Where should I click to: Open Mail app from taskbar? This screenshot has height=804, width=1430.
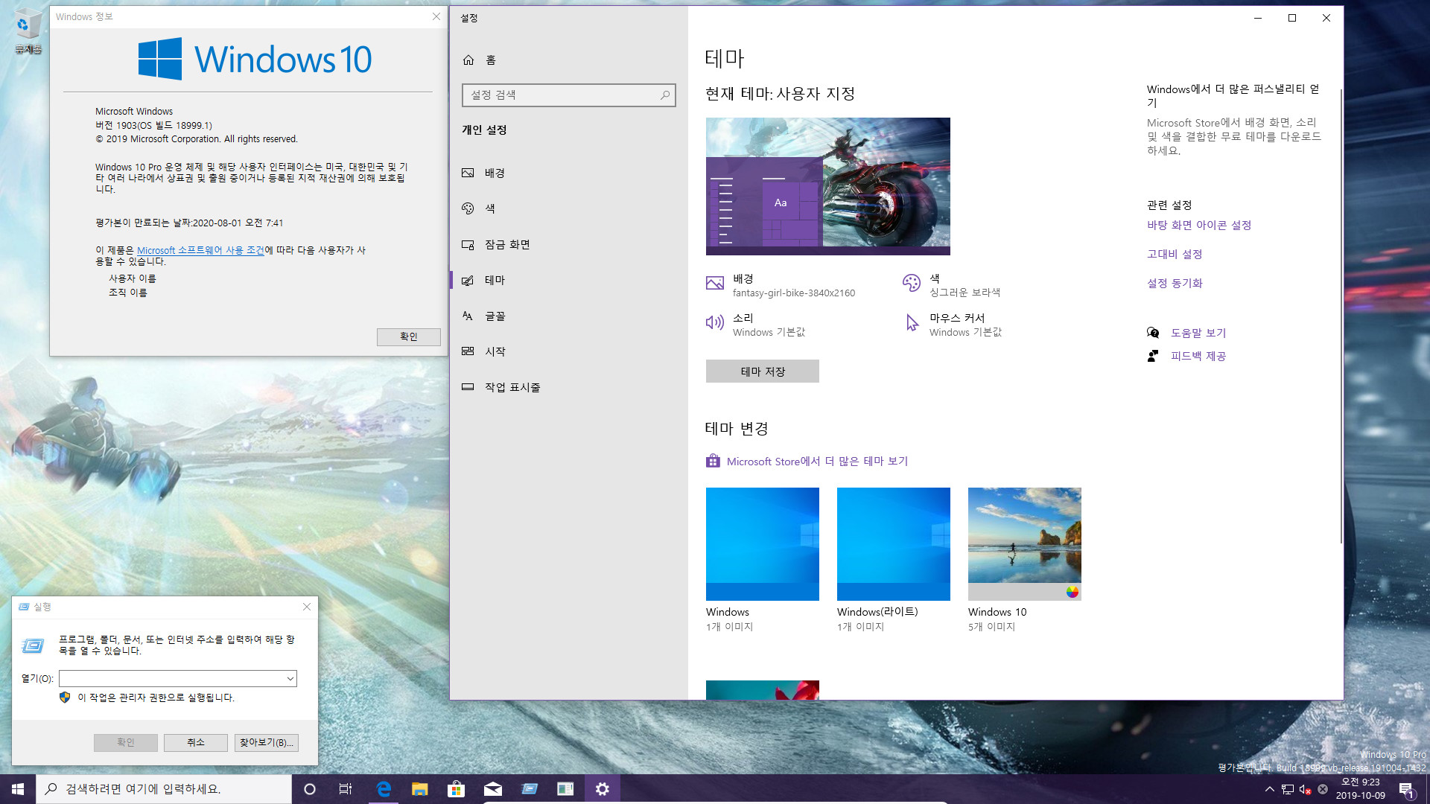click(492, 789)
